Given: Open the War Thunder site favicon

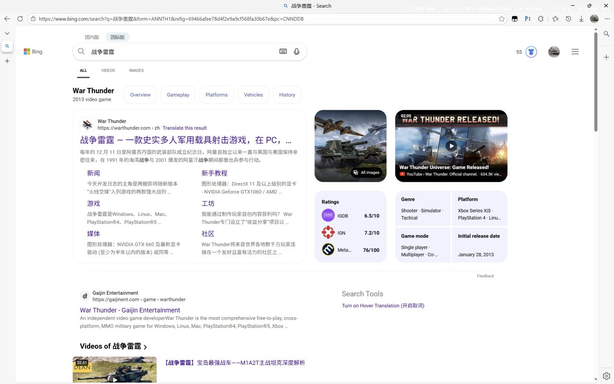Looking at the screenshot, I should click(87, 125).
